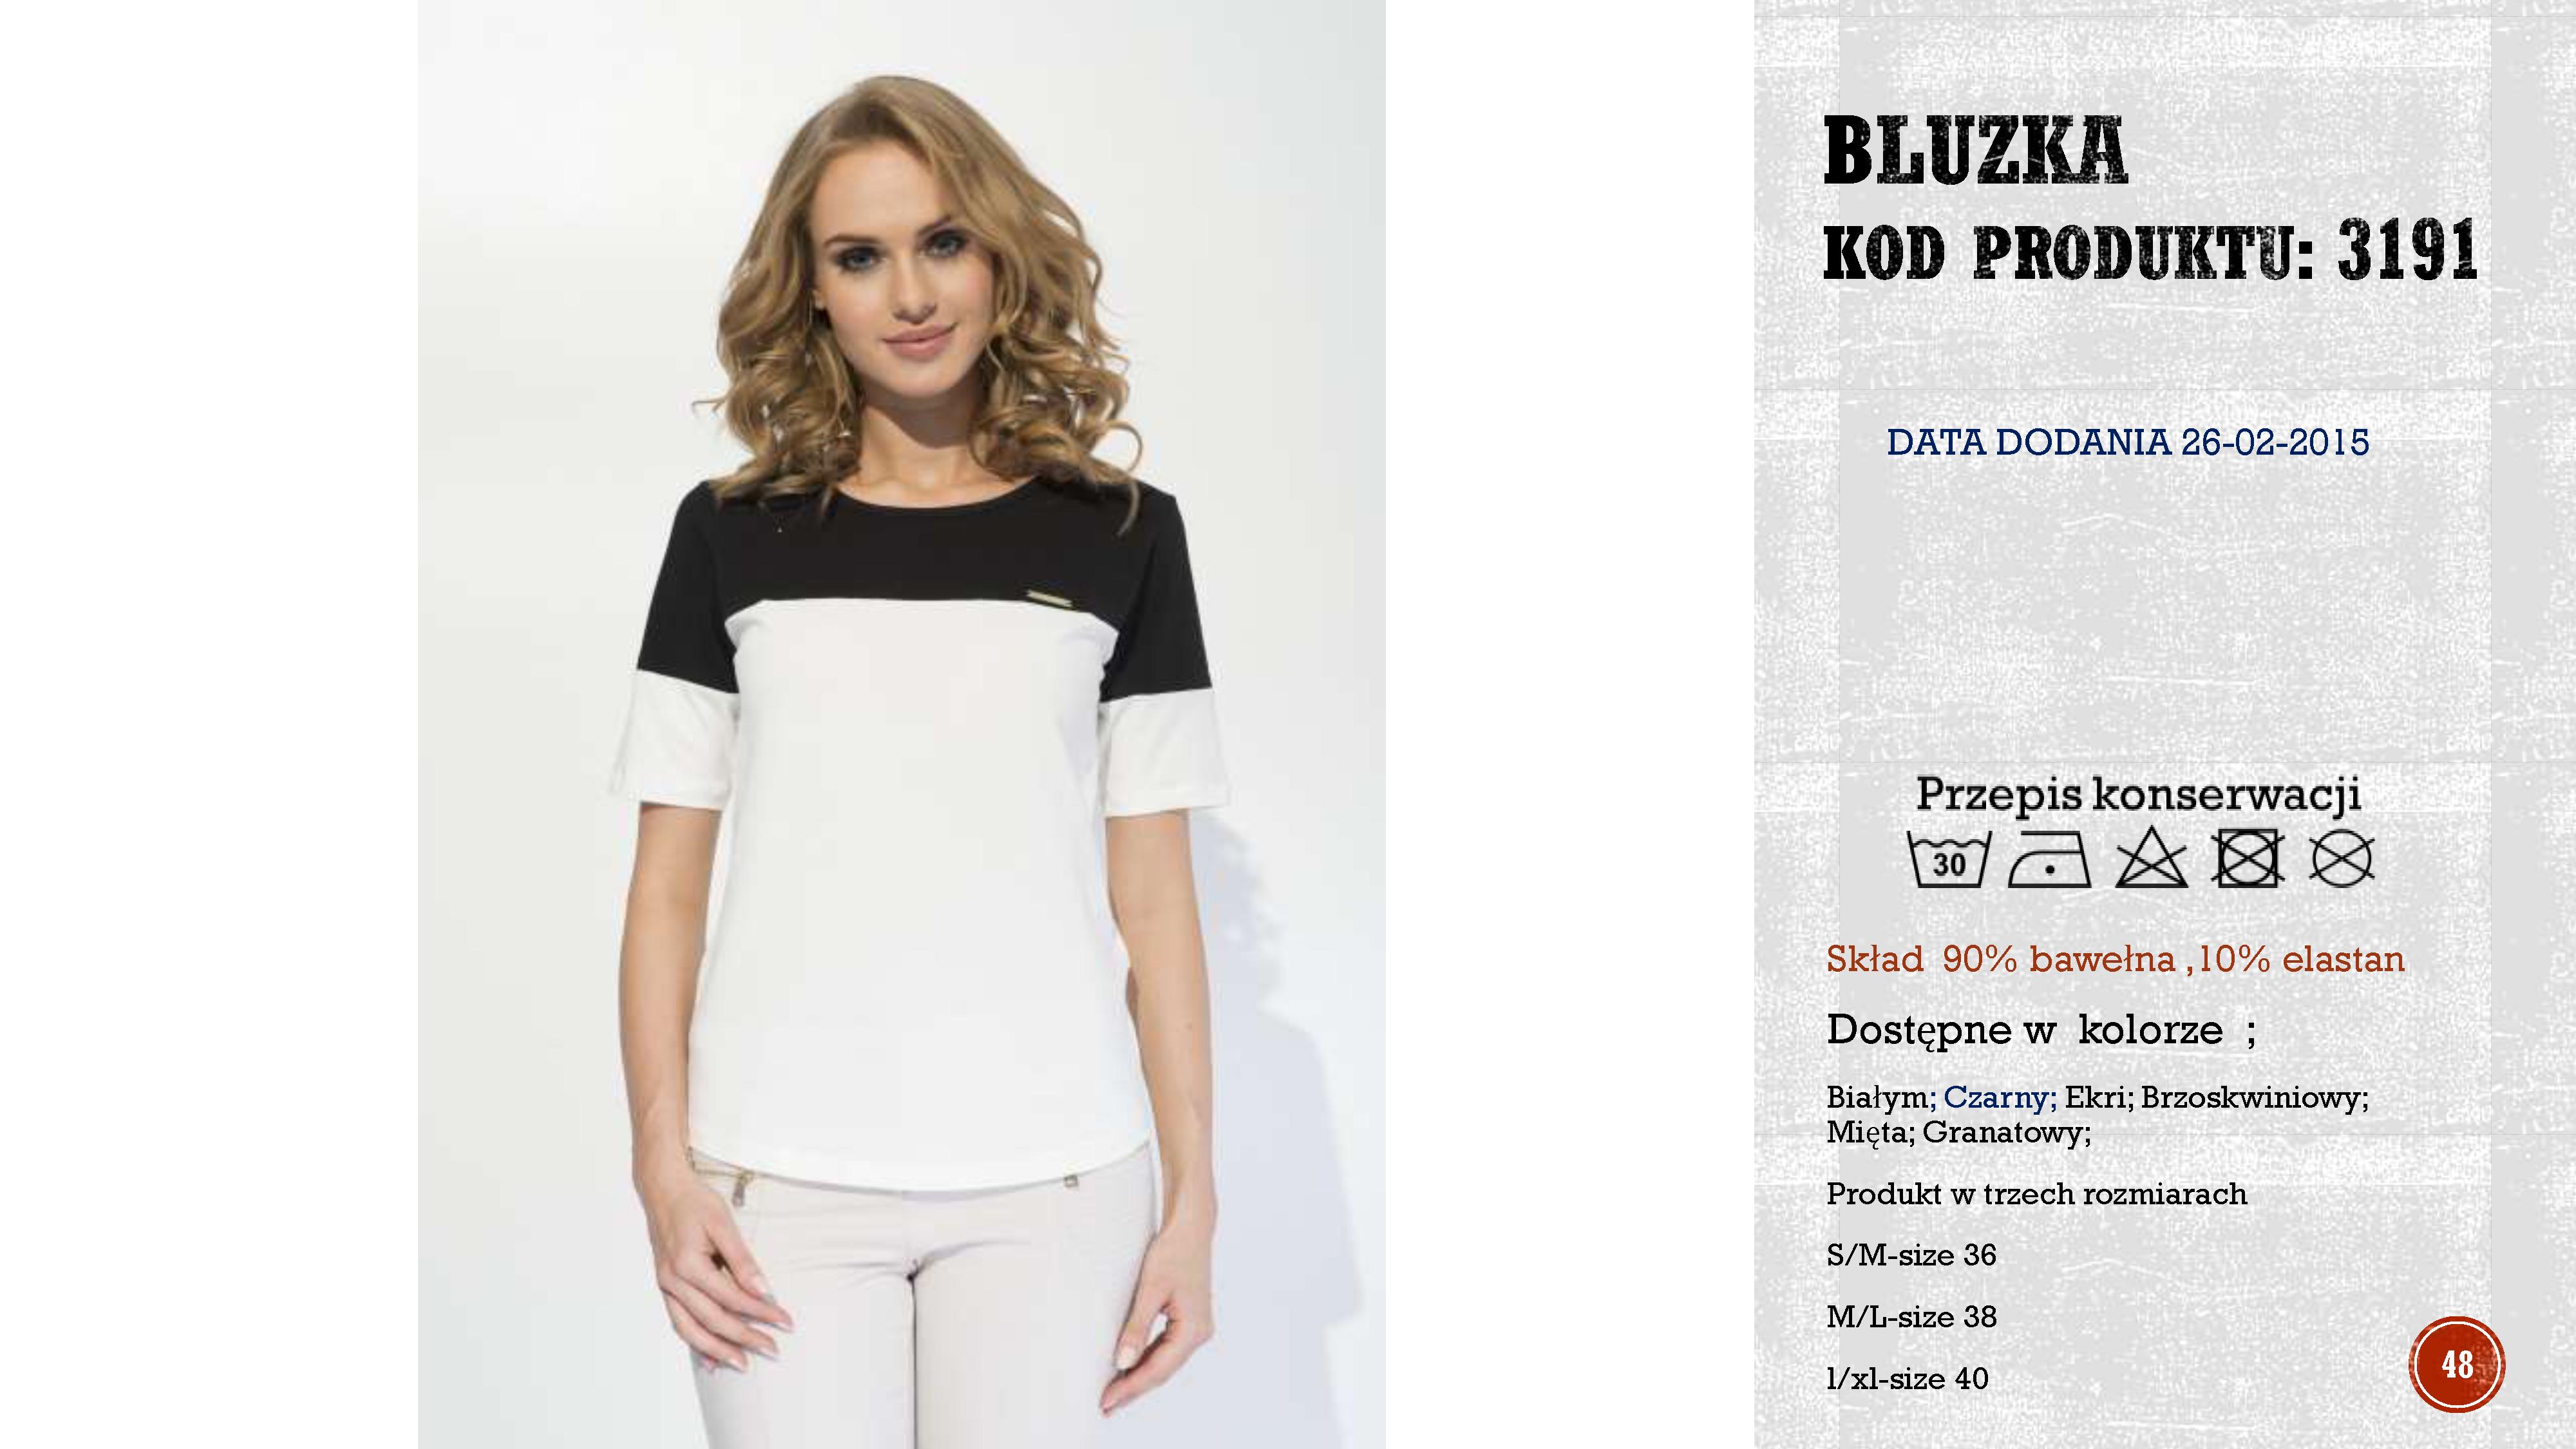Viewport: 2576px width, 1449px height.
Task: Click the do-not-dry-clean circle icon
Action: point(2342,859)
